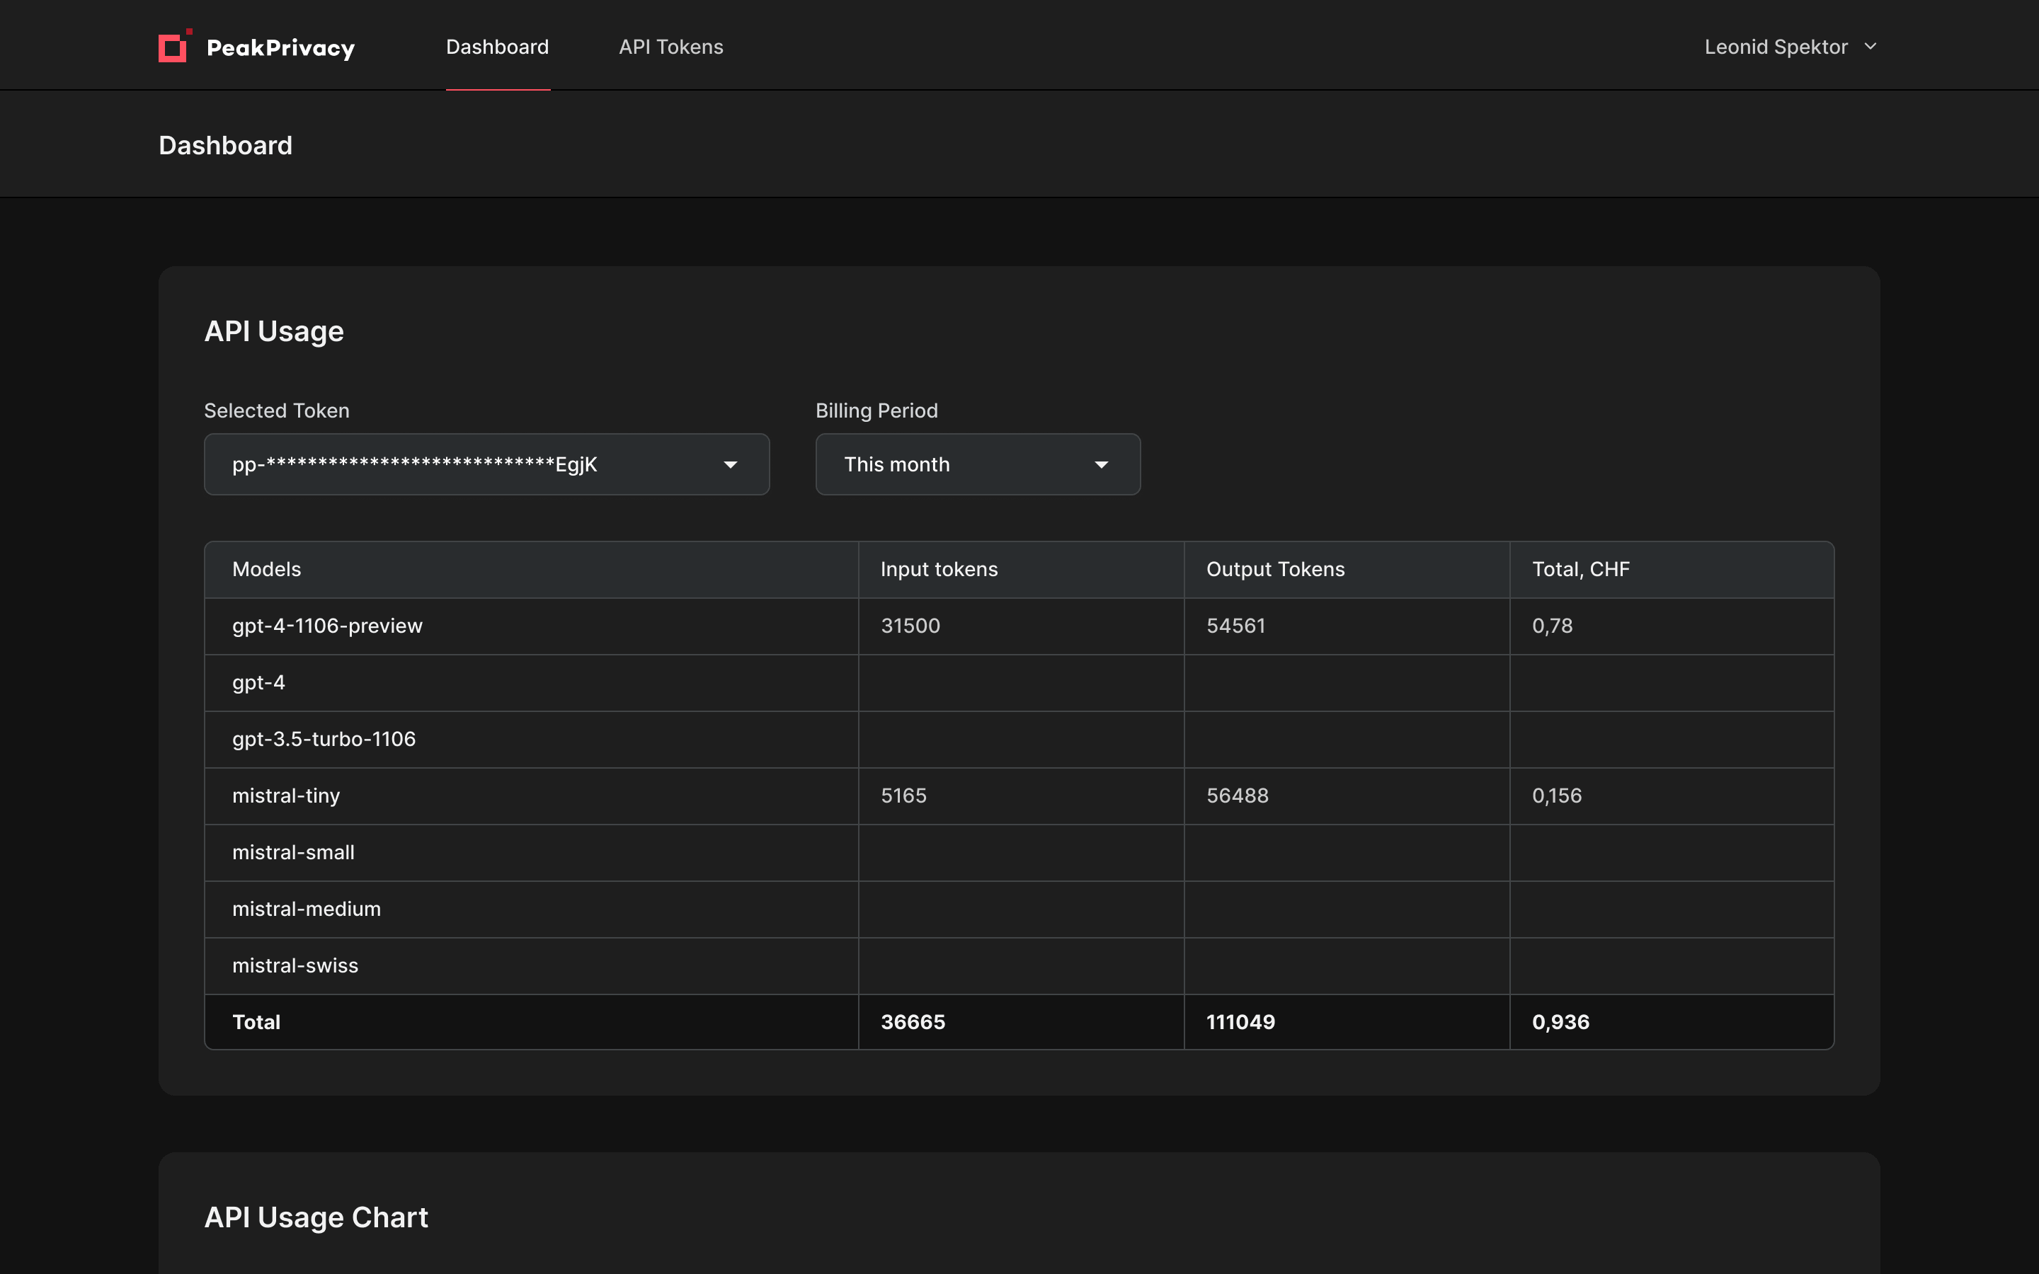The height and width of the screenshot is (1274, 2039).
Task: Select the gpt-4-1106-preview row name
Action: [327, 626]
